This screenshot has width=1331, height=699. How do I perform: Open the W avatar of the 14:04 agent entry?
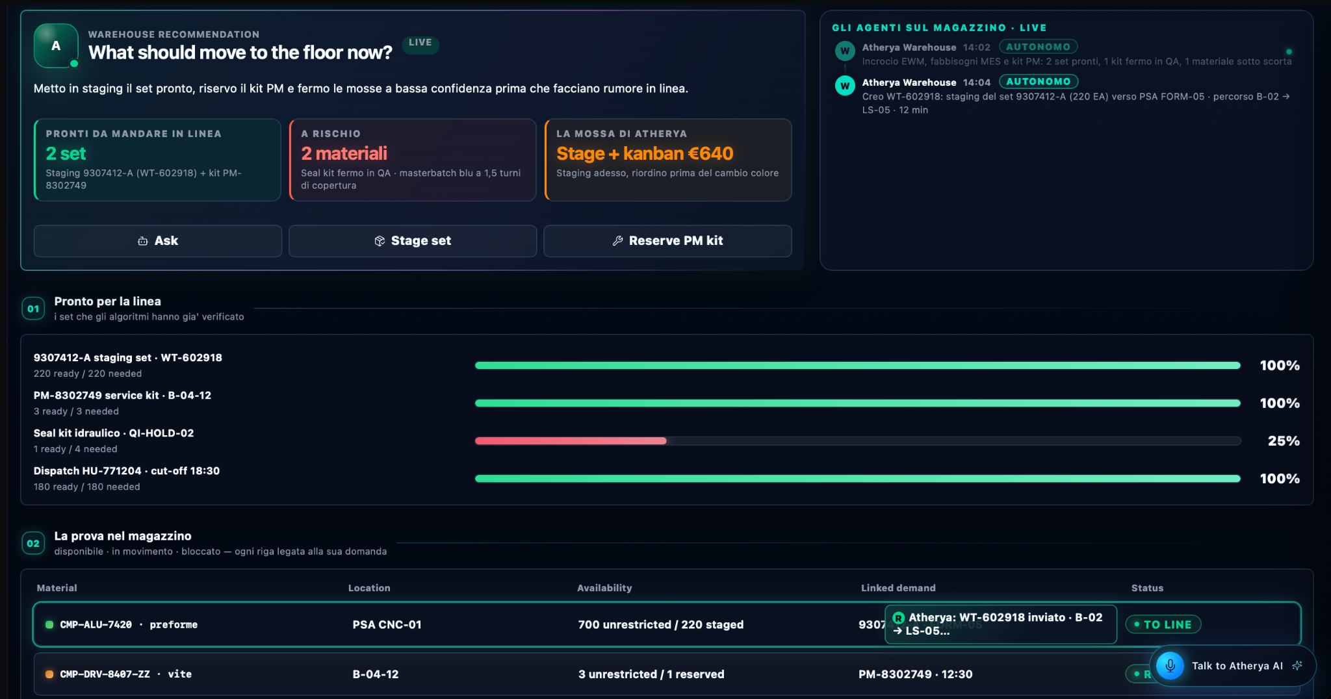pyautogui.click(x=845, y=86)
